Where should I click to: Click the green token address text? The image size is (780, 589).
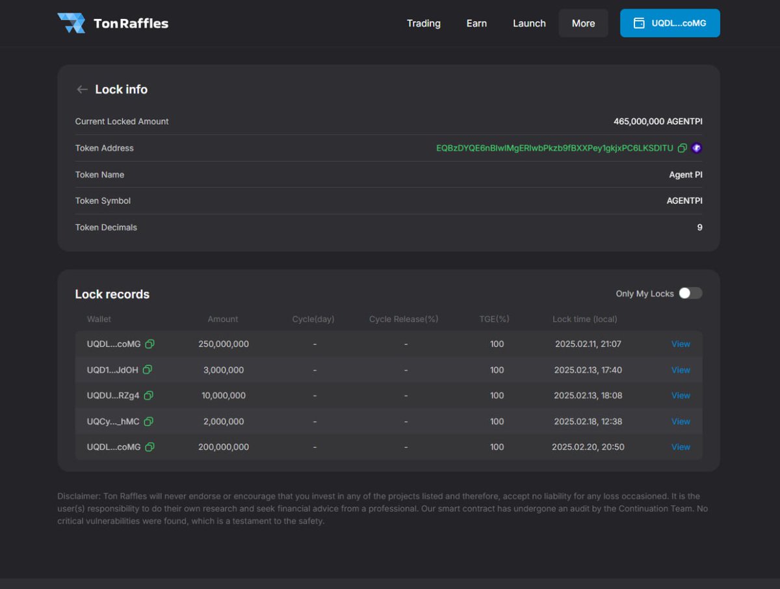click(554, 148)
